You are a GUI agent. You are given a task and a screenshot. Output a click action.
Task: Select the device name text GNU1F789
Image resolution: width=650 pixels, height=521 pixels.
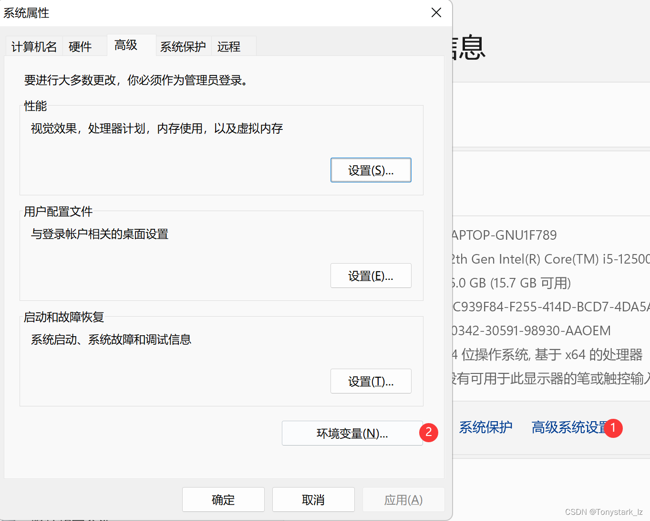pos(526,235)
